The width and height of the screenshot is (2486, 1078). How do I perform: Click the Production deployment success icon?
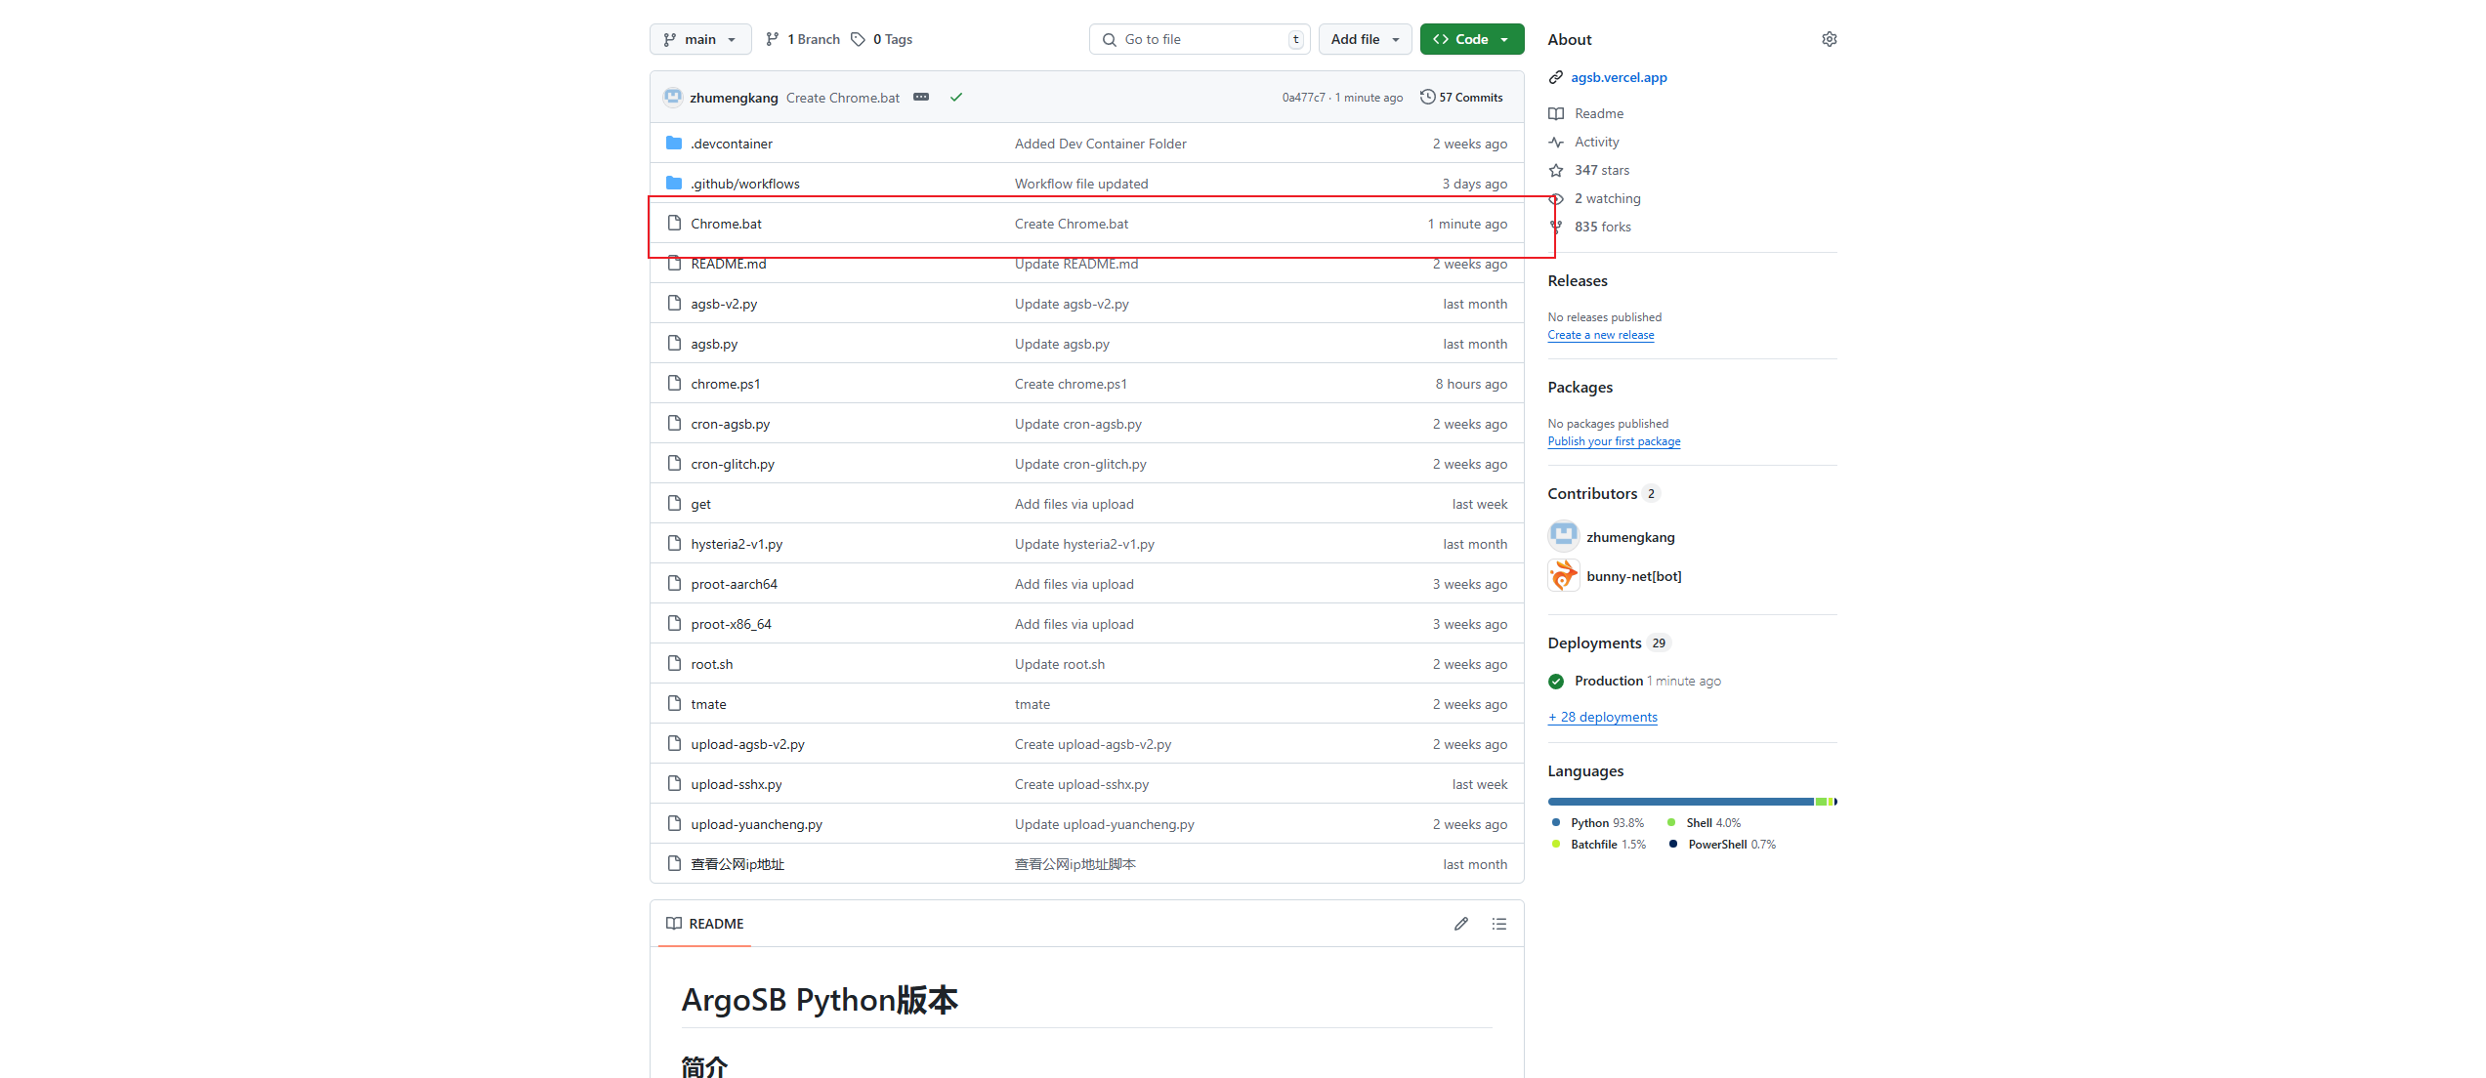click(1556, 681)
